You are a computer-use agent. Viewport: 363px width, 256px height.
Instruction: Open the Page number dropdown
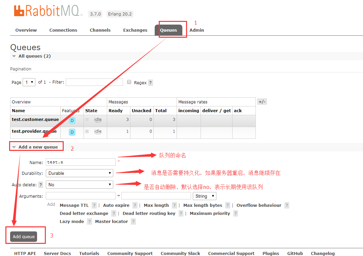click(x=29, y=82)
